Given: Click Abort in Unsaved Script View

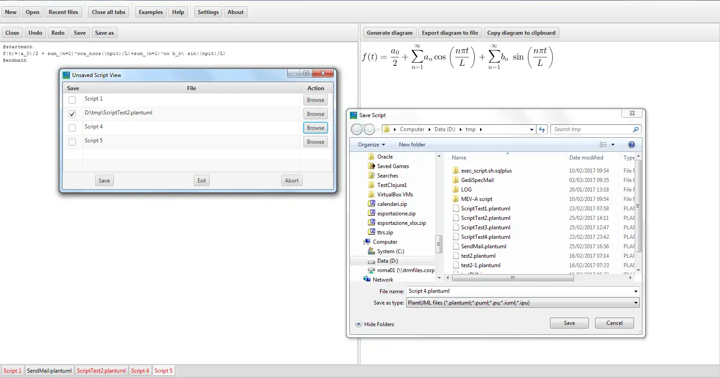Looking at the screenshot, I should click(x=292, y=181).
